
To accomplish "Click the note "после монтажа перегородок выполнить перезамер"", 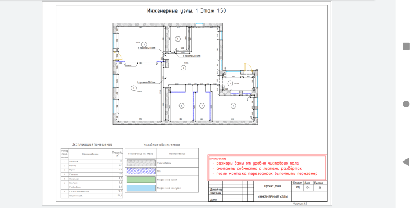I will (x=267, y=174).
